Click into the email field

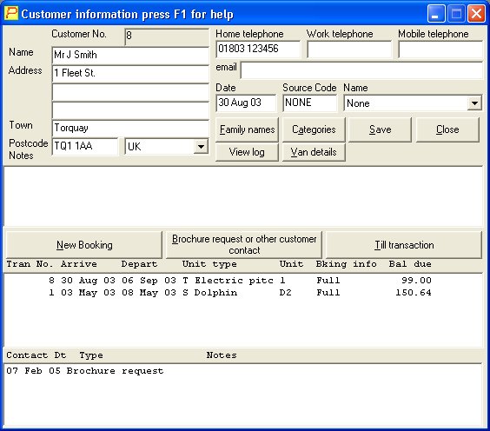[x=362, y=70]
